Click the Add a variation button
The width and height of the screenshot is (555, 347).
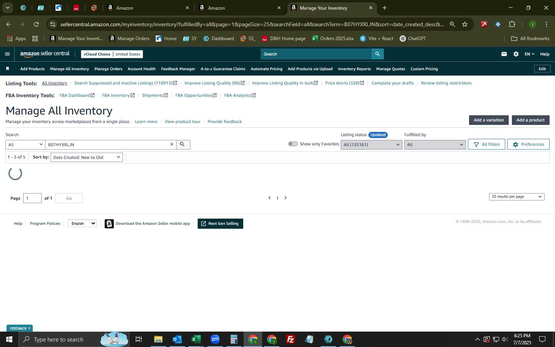[x=489, y=120]
